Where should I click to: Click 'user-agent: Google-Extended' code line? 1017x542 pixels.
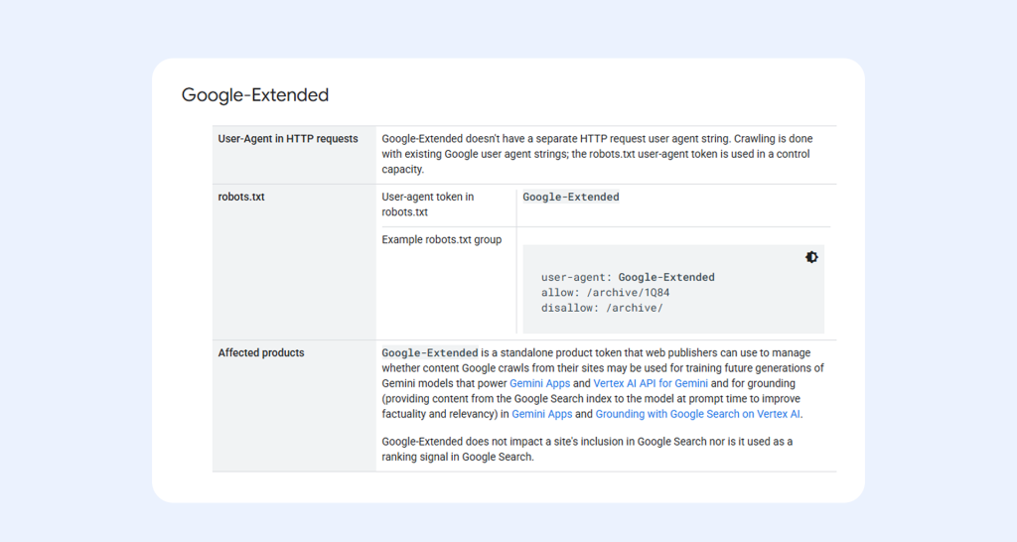(628, 277)
